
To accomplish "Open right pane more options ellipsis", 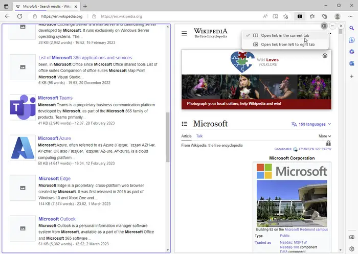I will pyautogui.click(x=332, y=26).
